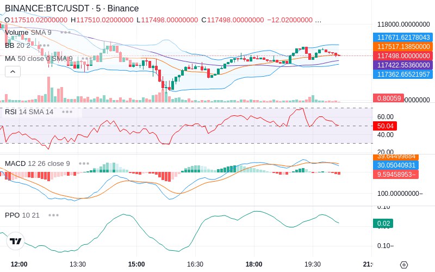Click the 118000.00000000 price axis label
The image size is (435, 272).
403,24
